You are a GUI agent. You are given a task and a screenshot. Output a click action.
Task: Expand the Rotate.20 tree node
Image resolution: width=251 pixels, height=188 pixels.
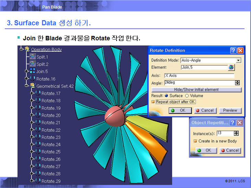point(32,115)
